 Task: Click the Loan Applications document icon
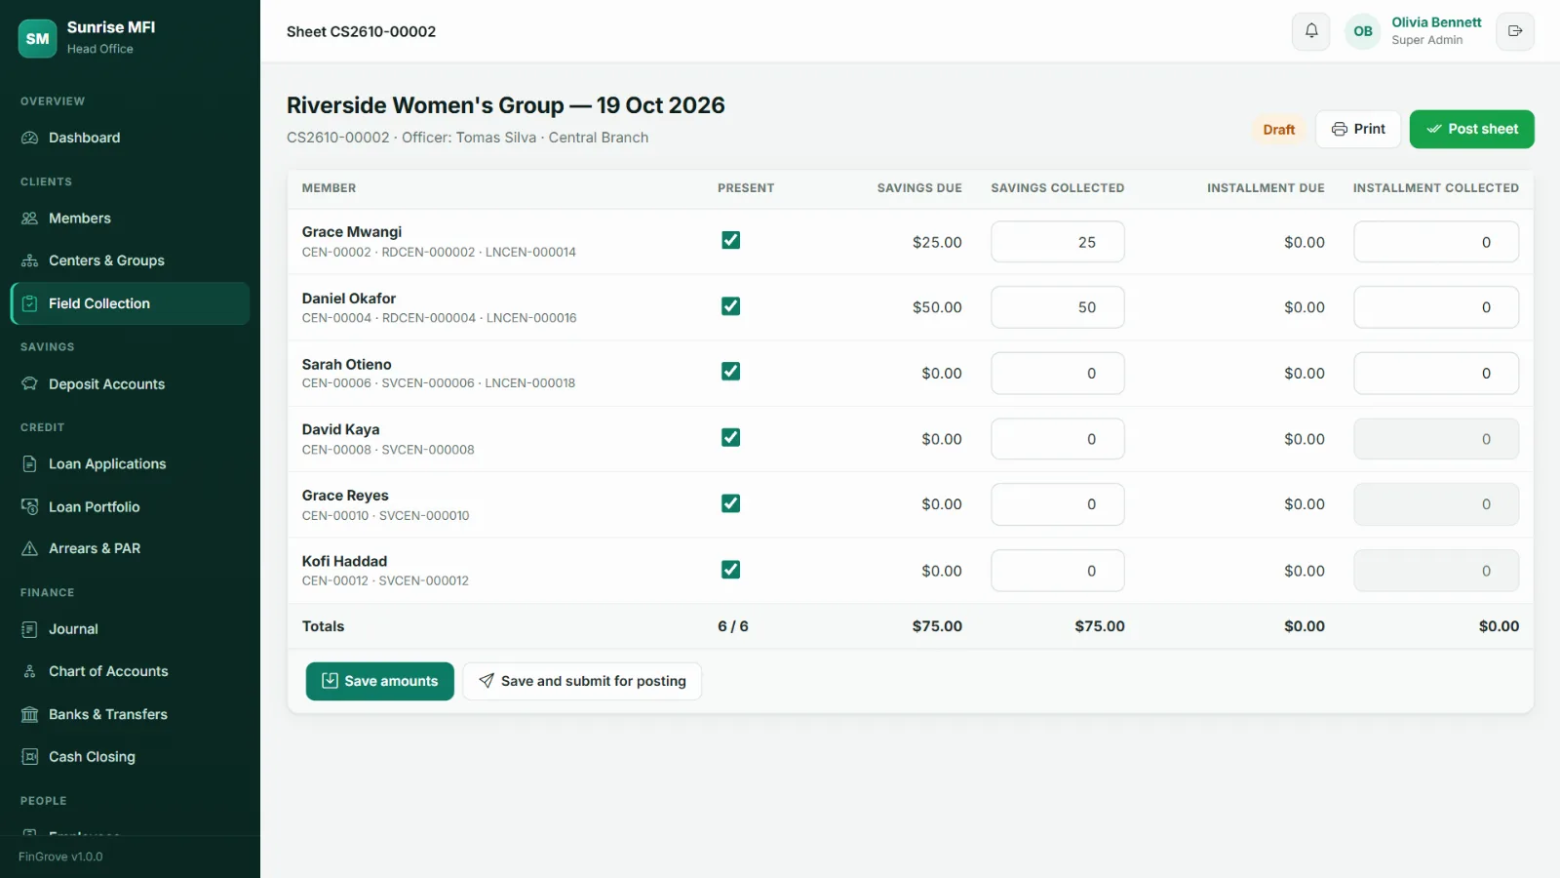[x=30, y=464]
